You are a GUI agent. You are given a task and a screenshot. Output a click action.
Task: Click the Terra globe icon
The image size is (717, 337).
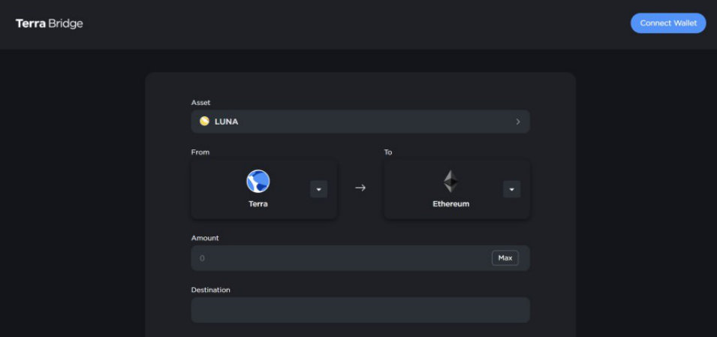point(258,181)
